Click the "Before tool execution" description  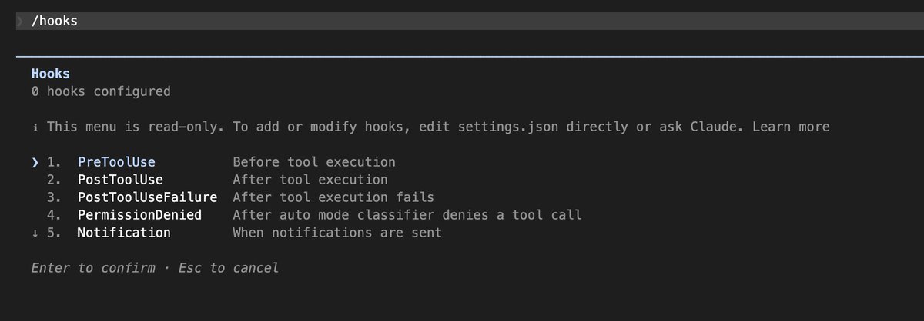click(314, 162)
